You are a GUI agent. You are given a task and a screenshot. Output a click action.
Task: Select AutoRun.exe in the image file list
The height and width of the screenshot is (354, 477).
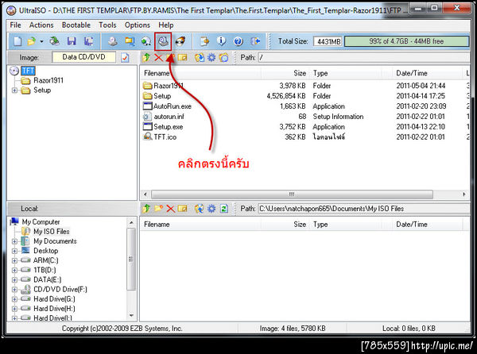[x=173, y=106]
